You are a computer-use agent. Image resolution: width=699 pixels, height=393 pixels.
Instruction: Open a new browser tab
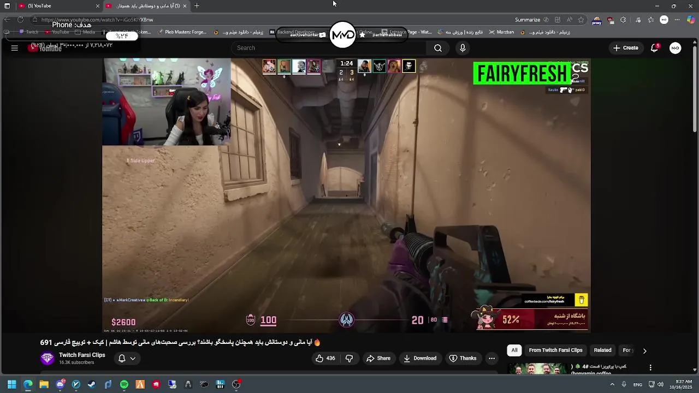[197, 6]
